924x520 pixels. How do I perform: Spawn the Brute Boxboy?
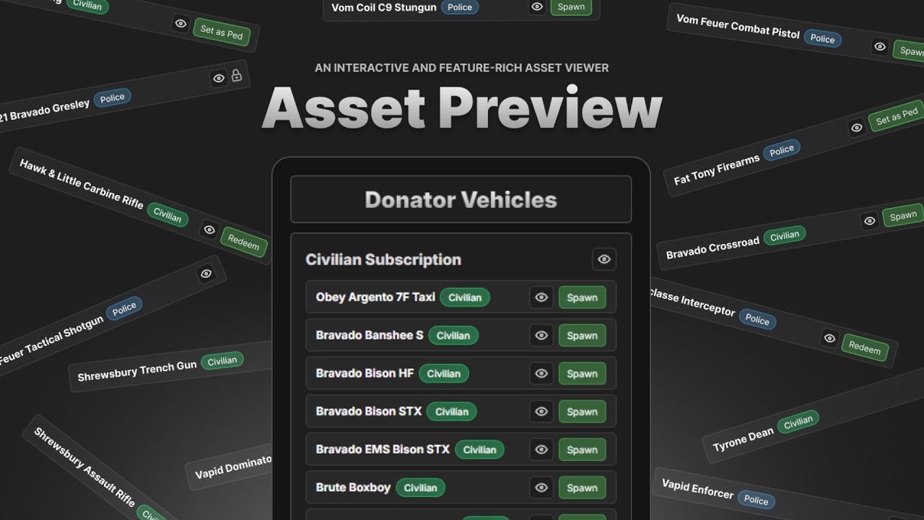point(582,487)
